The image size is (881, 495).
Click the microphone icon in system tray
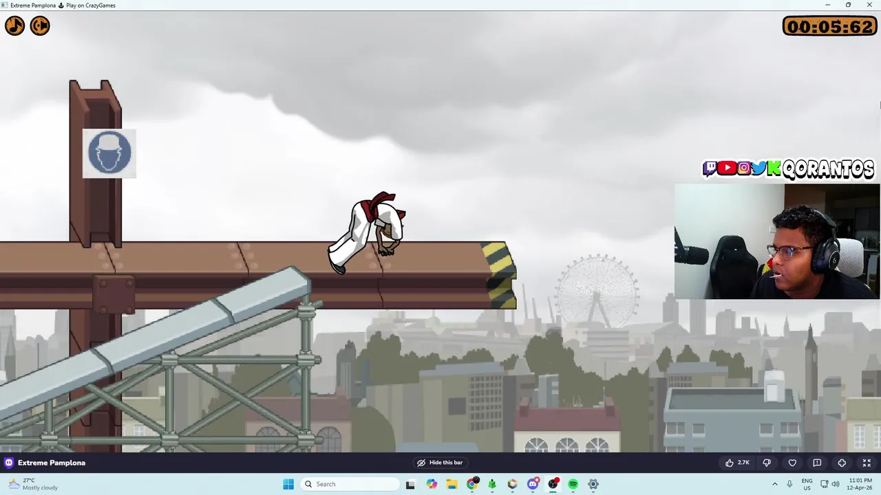pyautogui.click(x=789, y=484)
